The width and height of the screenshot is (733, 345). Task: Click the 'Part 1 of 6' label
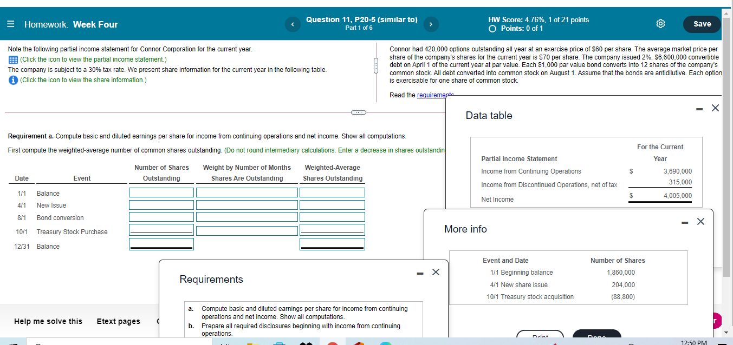[x=359, y=28]
